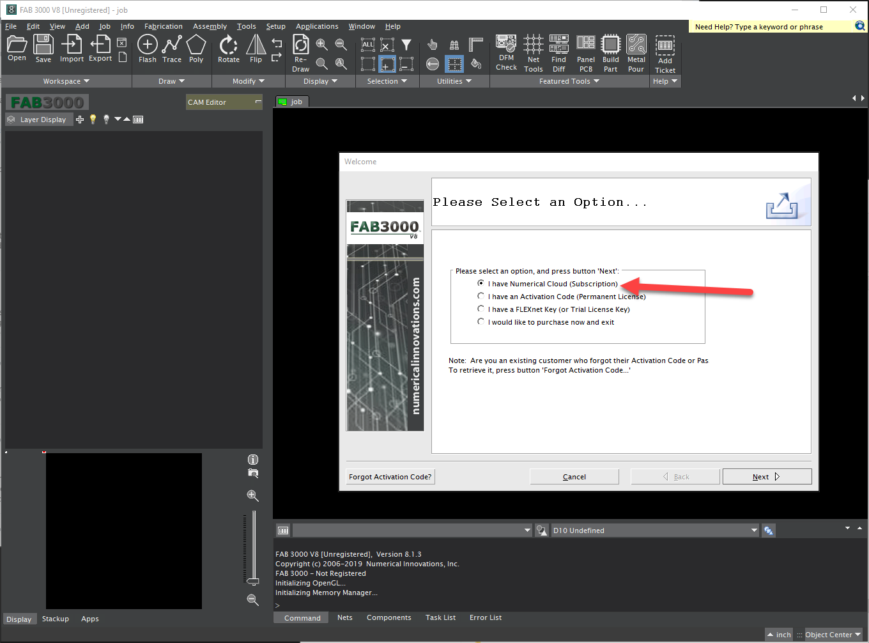Turn off all layers with gray bulb
The height and width of the screenshot is (643, 869).
click(107, 120)
